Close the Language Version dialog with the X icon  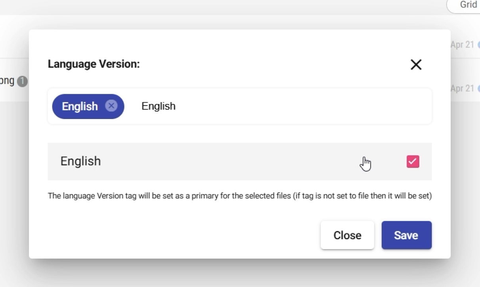416,64
